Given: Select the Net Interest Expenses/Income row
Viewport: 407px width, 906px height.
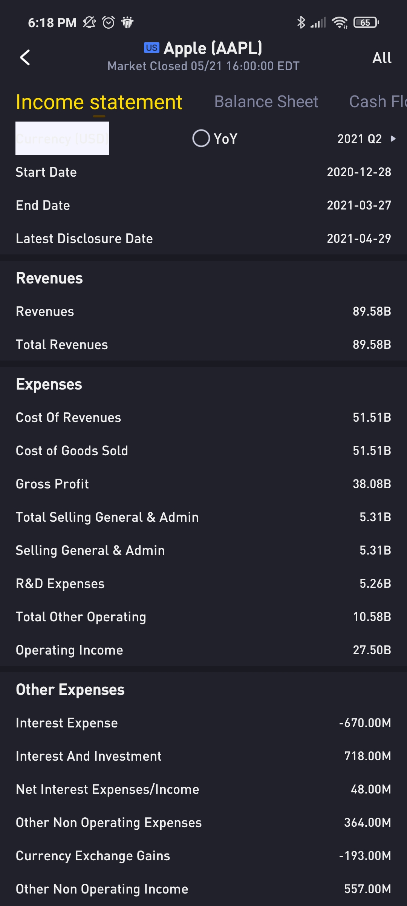Looking at the screenshot, I should [203, 789].
